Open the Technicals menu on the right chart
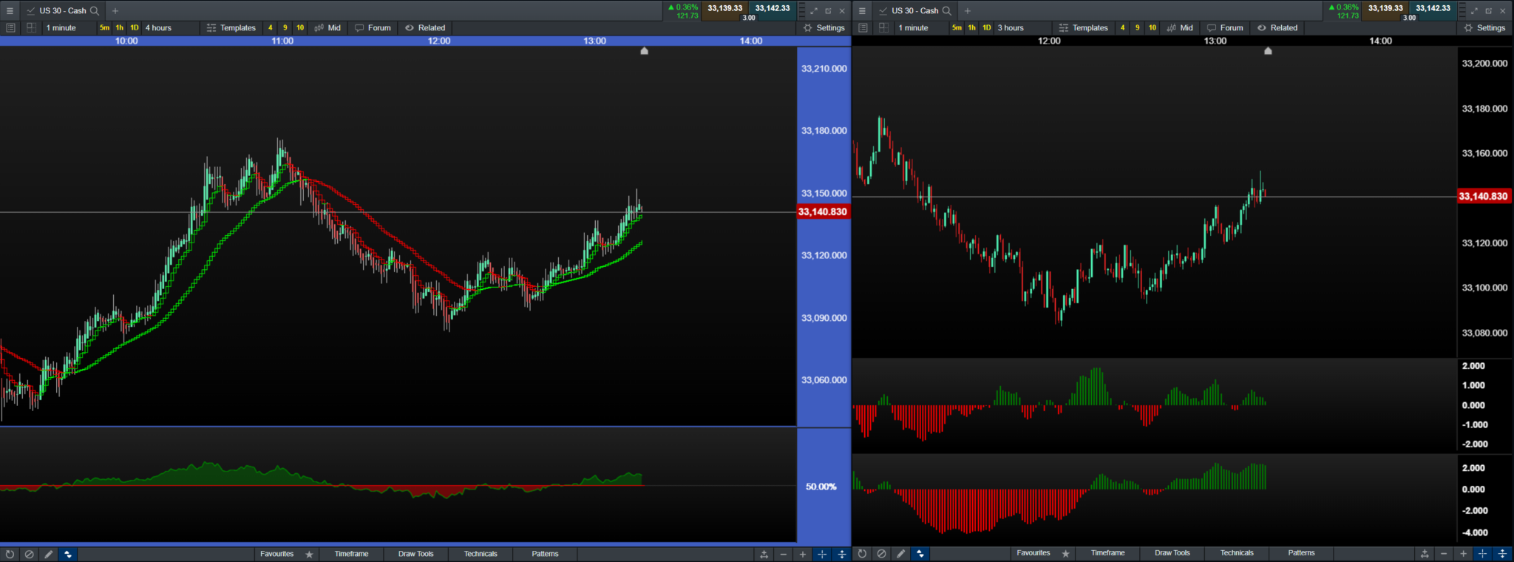Screen dimensions: 1514x562 pos(1237,553)
